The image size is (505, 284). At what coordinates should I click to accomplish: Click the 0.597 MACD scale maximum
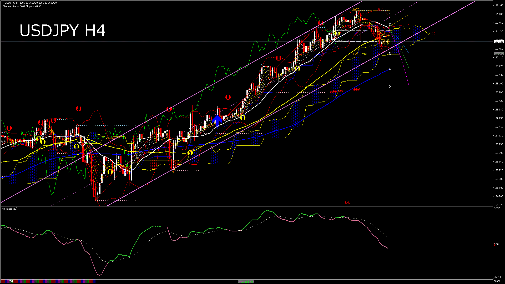click(497, 208)
